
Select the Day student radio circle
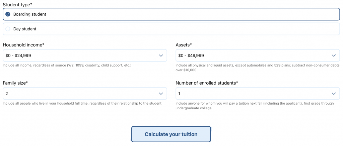coord(8,29)
